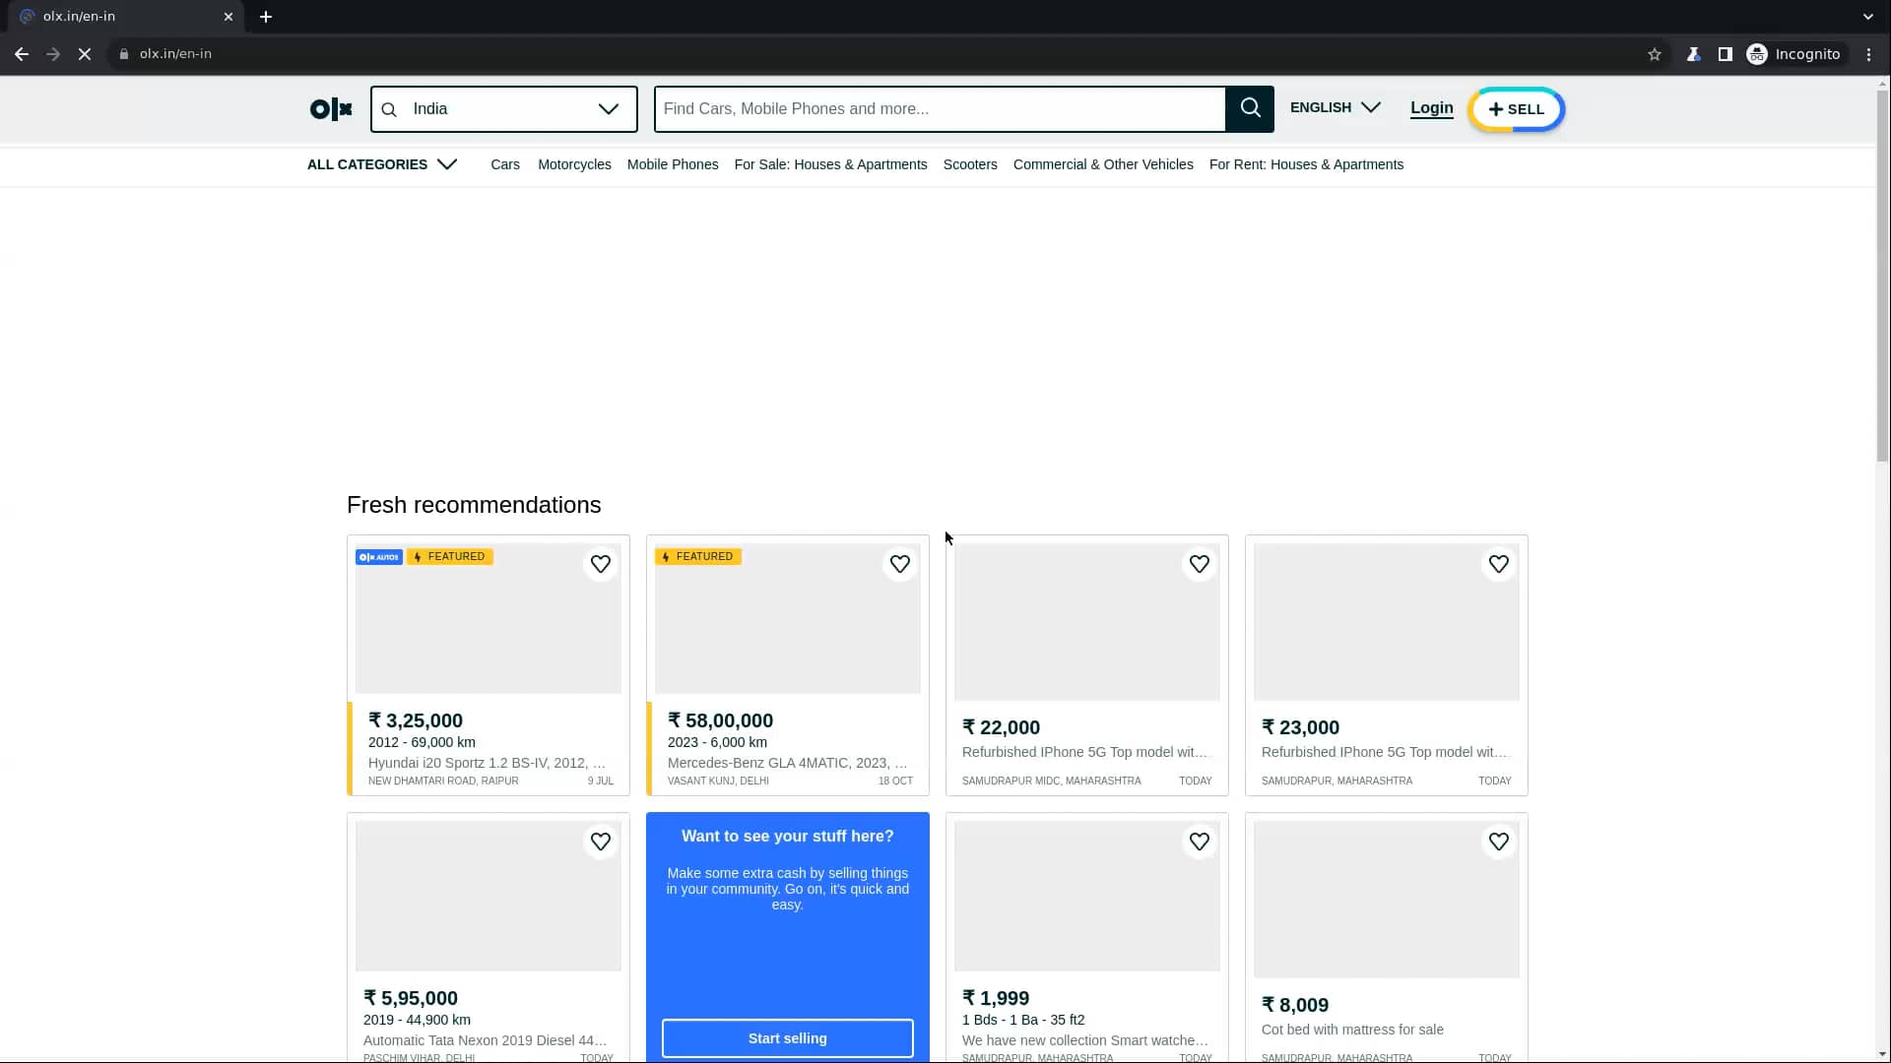The width and height of the screenshot is (1891, 1063).
Task: Click the Start selling button
Action: click(x=787, y=1037)
